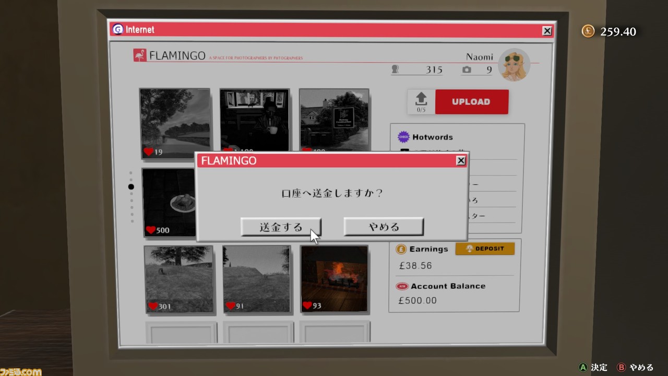Cancel with the やめる dialog button
Screen dimensions: 668x376
pyautogui.click(x=384, y=227)
